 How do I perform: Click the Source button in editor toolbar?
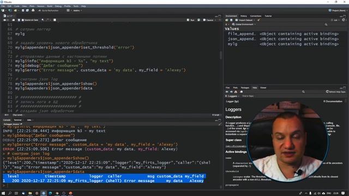click(208, 20)
